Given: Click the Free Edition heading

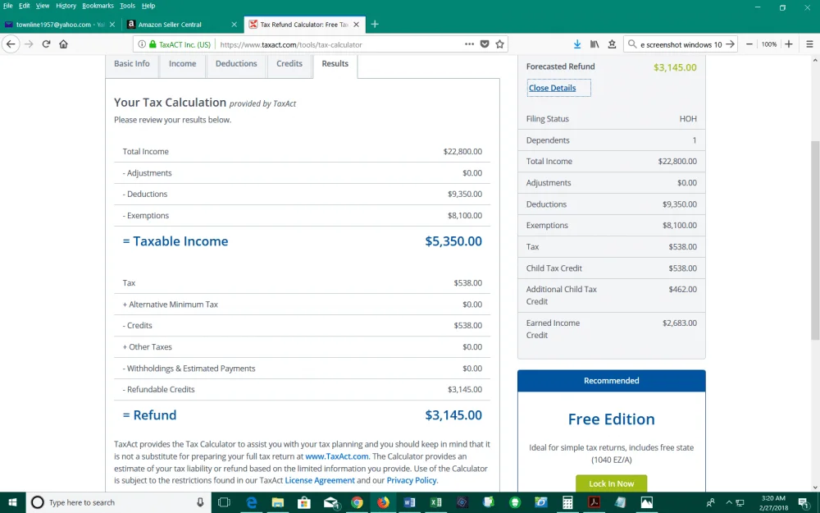Looking at the screenshot, I should click(x=612, y=419).
